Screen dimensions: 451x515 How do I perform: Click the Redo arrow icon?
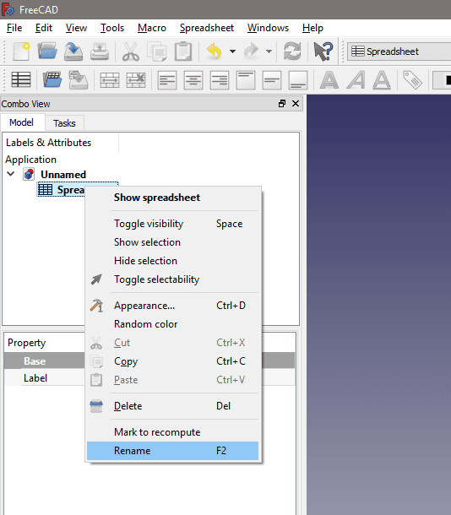[x=252, y=51]
